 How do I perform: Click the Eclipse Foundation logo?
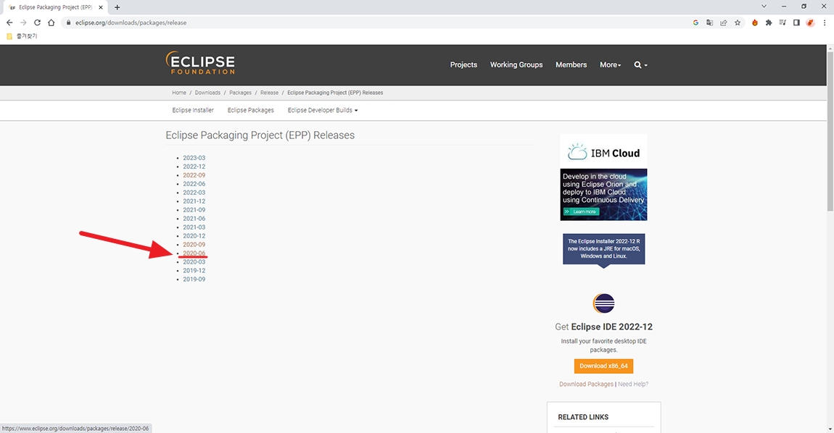point(200,63)
